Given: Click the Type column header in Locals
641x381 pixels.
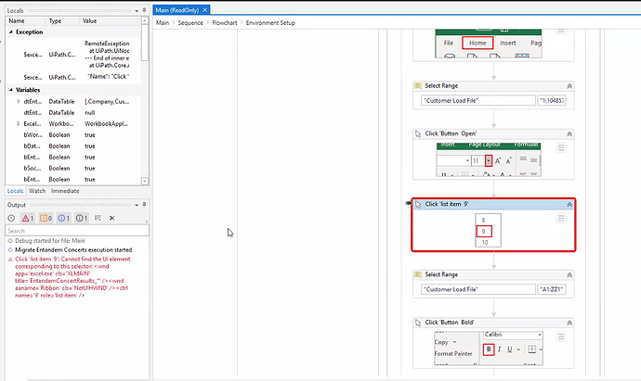Looking at the screenshot, I should point(62,20).
